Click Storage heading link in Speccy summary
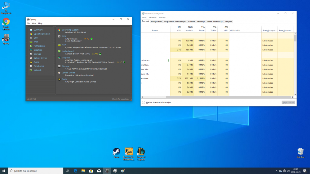 click(x=65, y=66)
